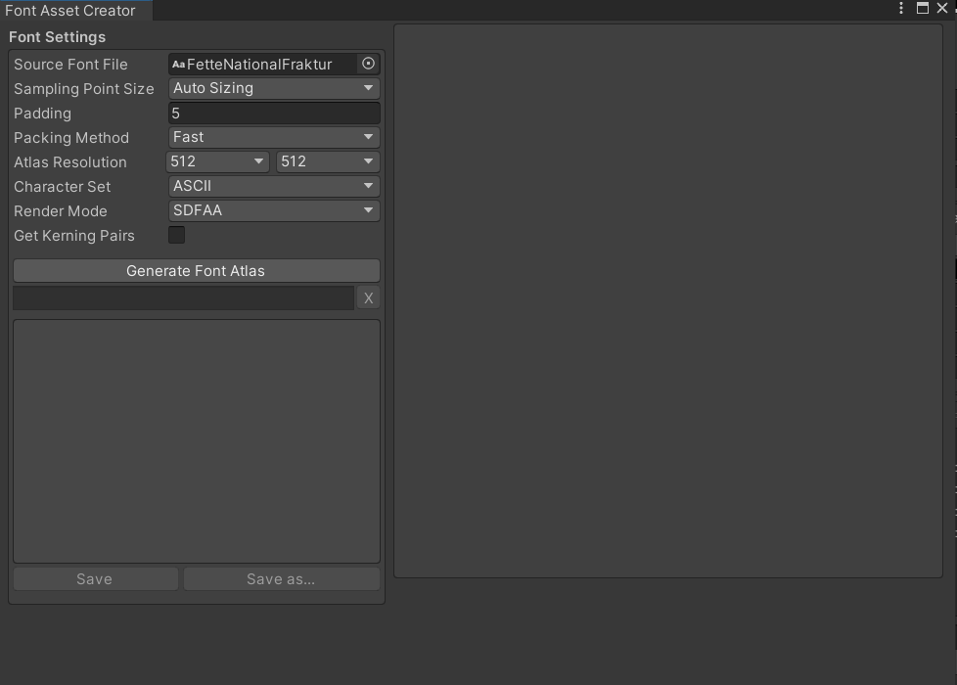Open the Atlas Resolution width dropdown
957x685 pixels.
pyautogui.click(x=217, y=161)
